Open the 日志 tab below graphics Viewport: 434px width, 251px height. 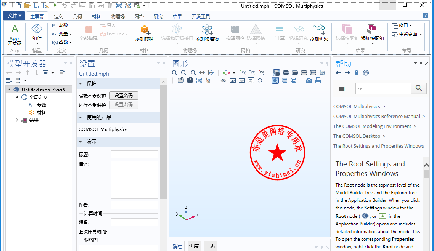[210, 246]
